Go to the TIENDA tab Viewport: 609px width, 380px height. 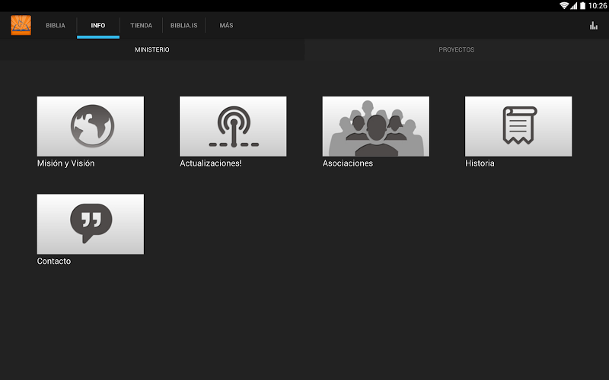(x=142, y=25)
